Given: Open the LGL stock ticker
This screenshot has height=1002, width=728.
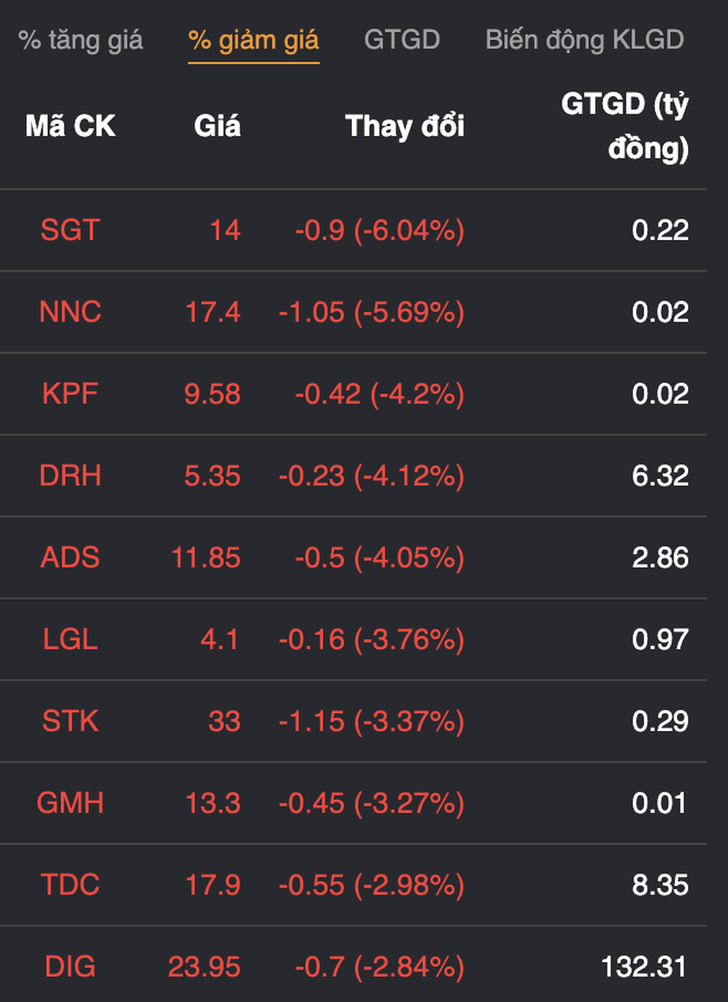Looking at the screenshot, I should tap(70, 639).
